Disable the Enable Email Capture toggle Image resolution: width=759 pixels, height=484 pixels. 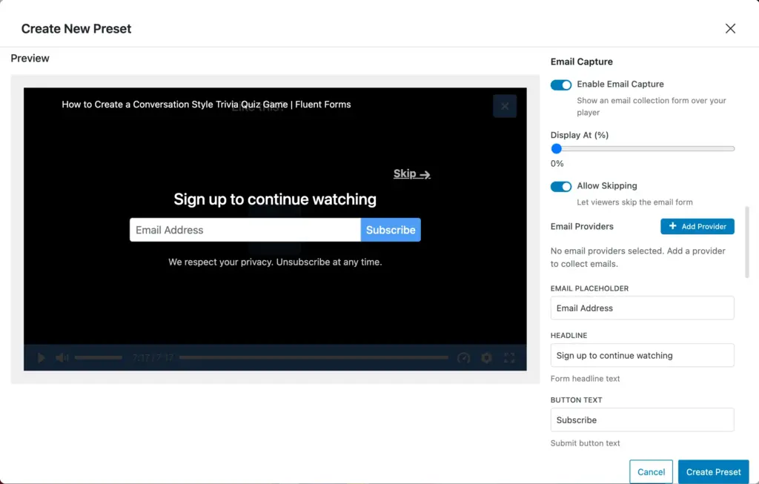click(560, 84)
